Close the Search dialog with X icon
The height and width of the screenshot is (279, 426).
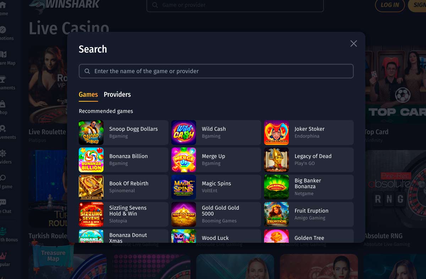click(354, 43)
